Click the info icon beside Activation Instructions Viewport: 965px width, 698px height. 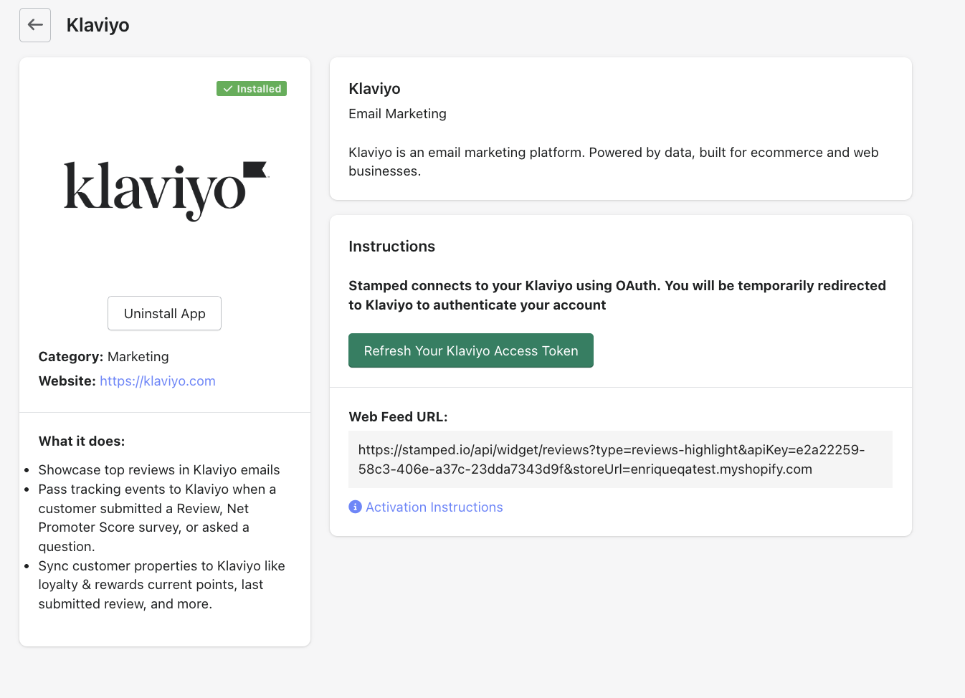pos(355,507)
